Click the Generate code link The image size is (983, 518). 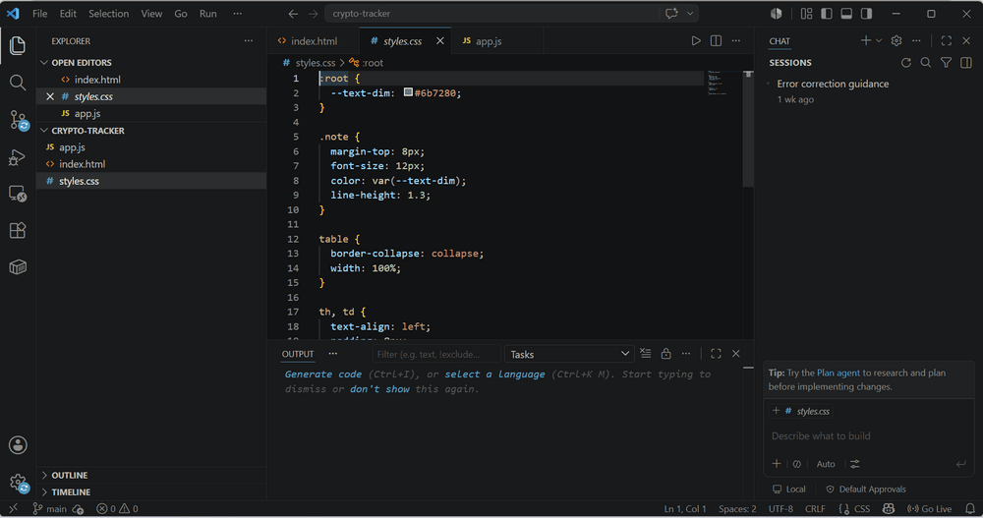[322, 374]
